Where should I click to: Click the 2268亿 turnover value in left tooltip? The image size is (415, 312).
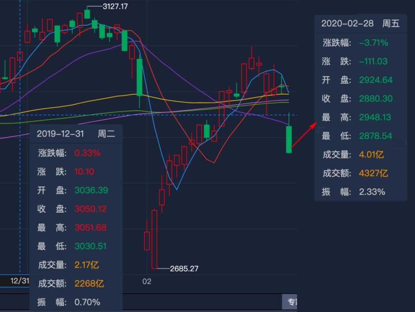pyautogui.click(x=89, y=283)
